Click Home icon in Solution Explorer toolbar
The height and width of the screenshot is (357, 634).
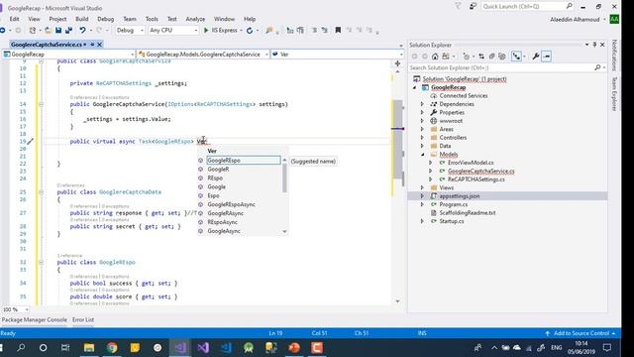tap(435, 57)
